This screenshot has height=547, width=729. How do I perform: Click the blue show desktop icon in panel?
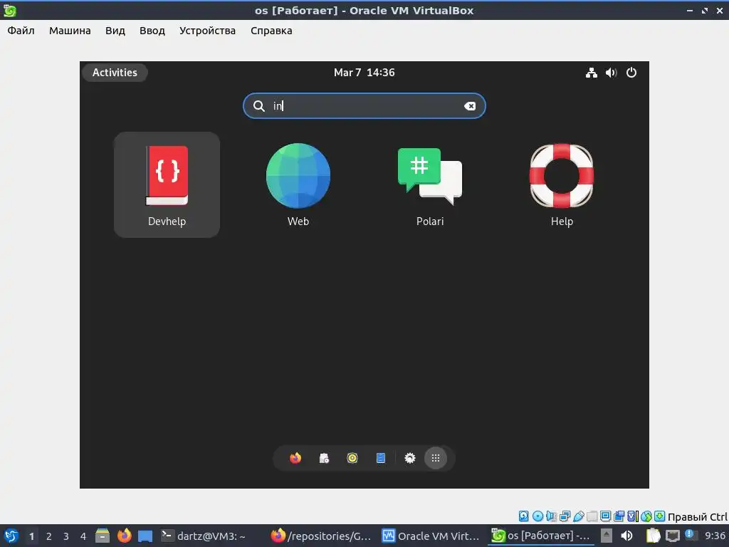(x=145, y=536)
